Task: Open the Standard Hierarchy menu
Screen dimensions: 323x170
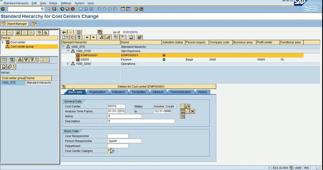Action: pyautogui.click(x=16, y=3)
